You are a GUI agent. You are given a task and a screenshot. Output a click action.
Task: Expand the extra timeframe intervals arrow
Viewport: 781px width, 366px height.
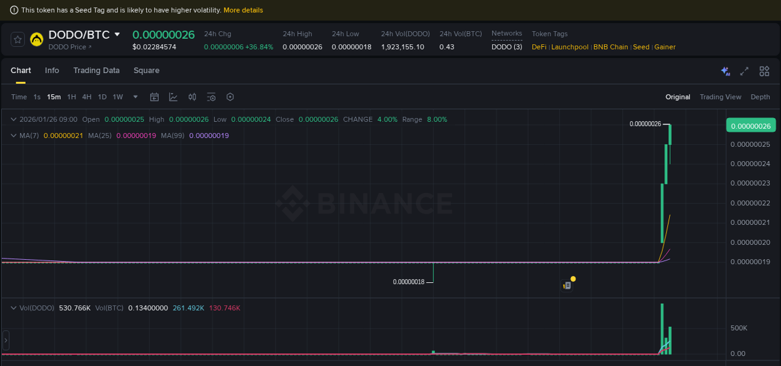[135, 97]
